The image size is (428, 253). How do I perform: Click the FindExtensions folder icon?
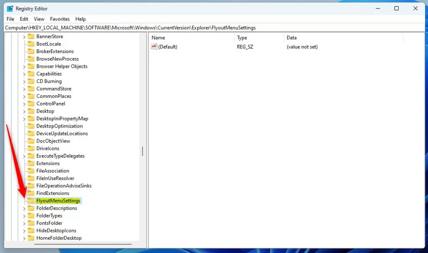pos(31,193)
